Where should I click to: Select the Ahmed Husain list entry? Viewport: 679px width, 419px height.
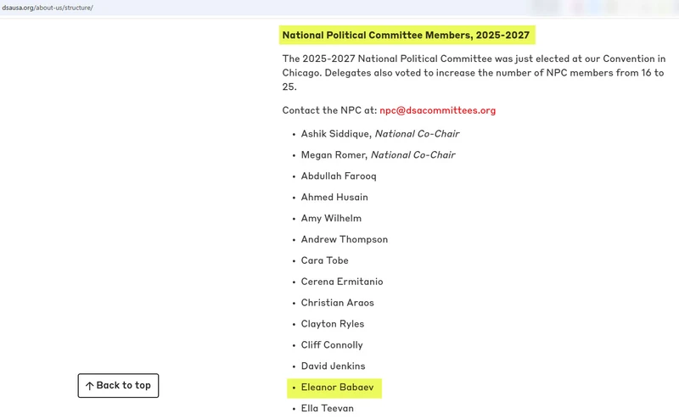coord(334,198)
